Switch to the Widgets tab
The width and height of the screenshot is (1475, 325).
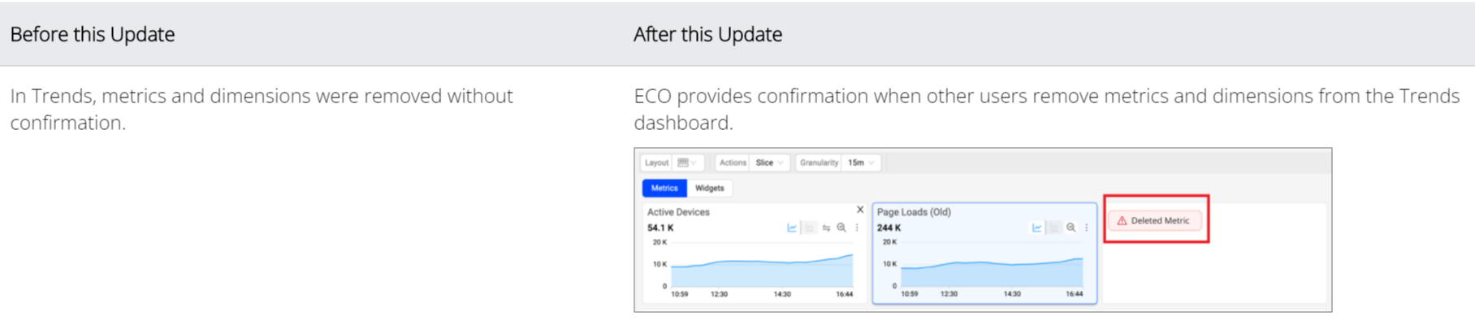pyautogui.click(x=709, y=188)
